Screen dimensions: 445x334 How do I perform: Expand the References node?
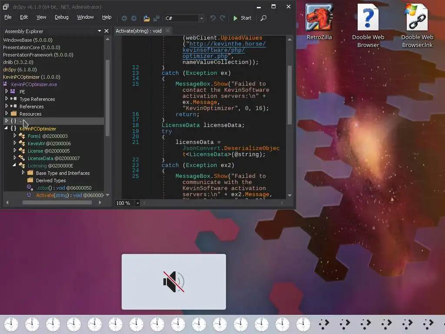7,106
